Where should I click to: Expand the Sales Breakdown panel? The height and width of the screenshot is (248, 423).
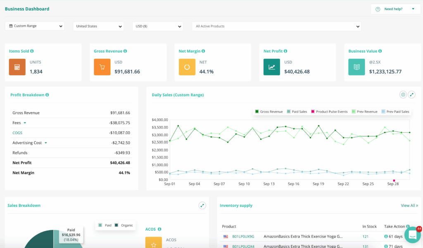tap(202, 205)
